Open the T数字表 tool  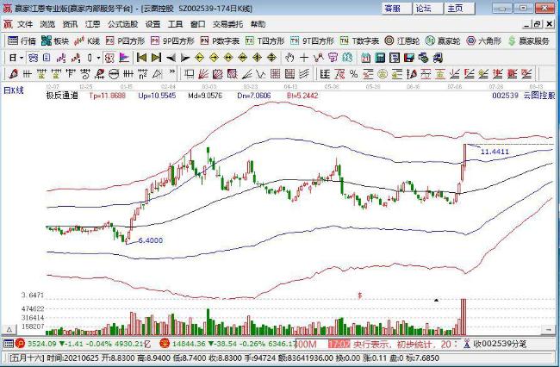(359, 41)
